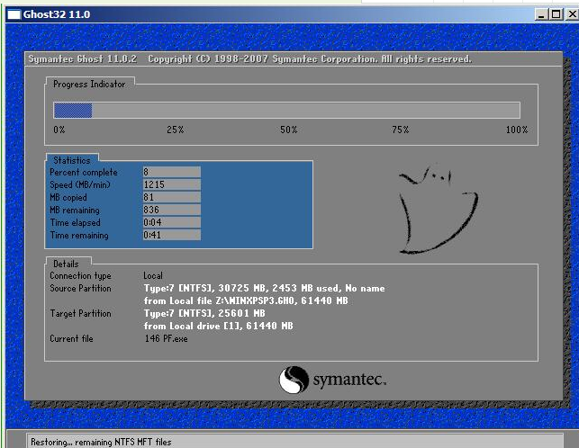Click the 50% progress scale label
This screenshot has height=448, width=579.
tap(288, 130)
